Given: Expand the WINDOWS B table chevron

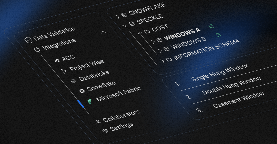Looking at the screenshot, I should click(x=160, y=51).
